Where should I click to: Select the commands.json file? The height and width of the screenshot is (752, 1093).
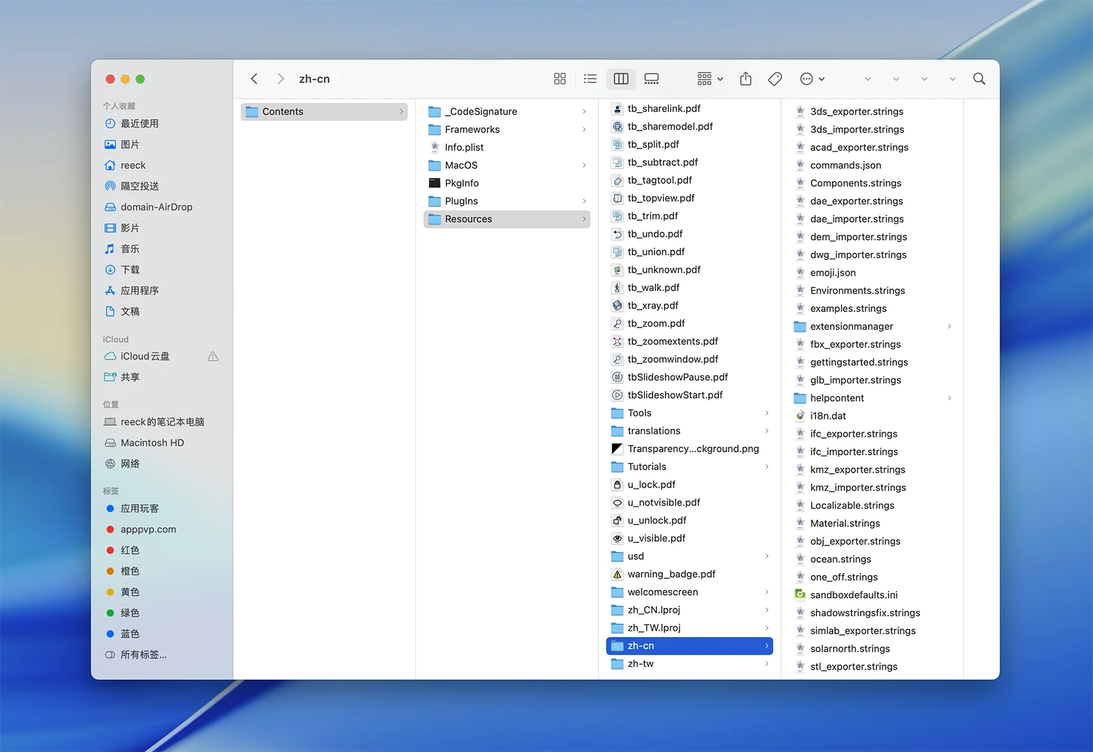click(845, 165)
